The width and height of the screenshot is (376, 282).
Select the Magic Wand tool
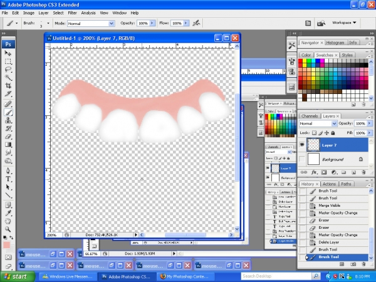[x=8, y=78]
